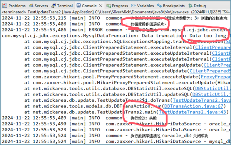Click the MysqlDataTruncation exception line

click(x=116, y=36)
